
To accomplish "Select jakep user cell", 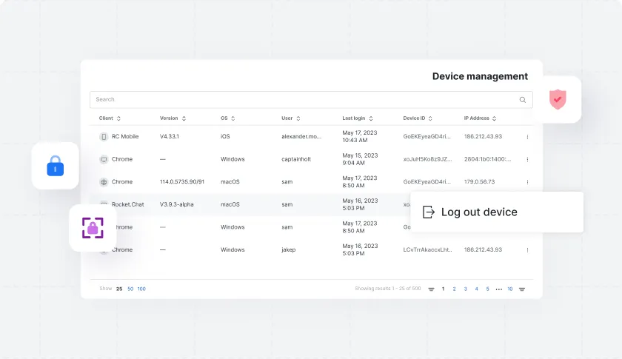I will (x=288, y=249).
